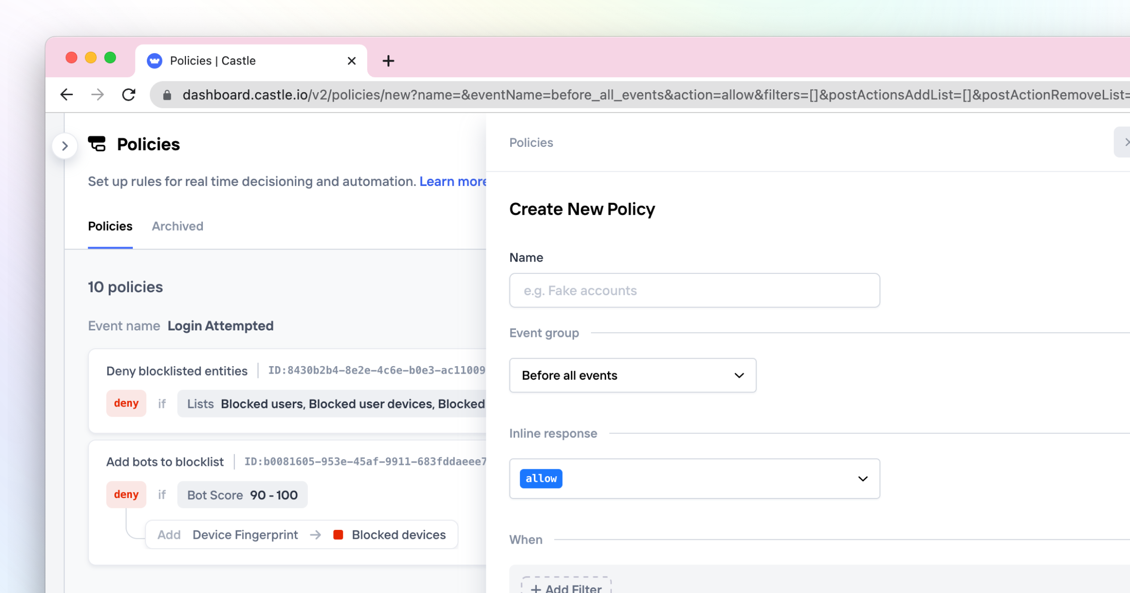
Task: Toggle the allow inline response selector
Action: 694,478
